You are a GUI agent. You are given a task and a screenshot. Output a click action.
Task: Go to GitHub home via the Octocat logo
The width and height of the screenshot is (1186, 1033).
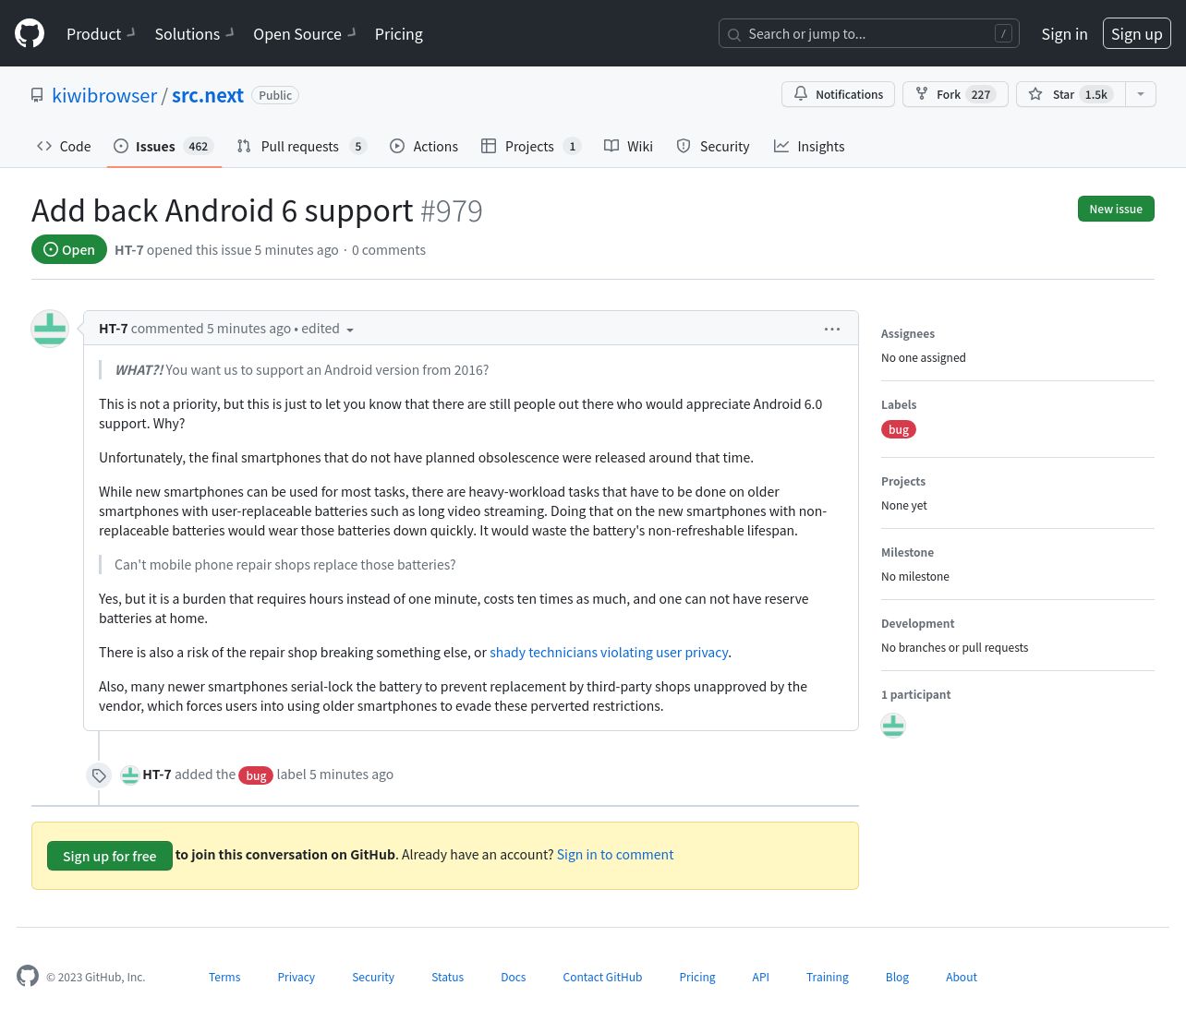coord(30,33)
